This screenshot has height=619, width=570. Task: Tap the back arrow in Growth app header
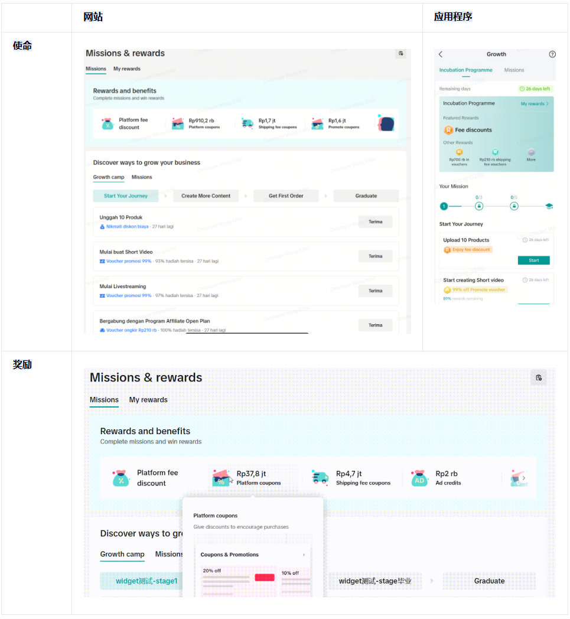click(x=441, y=54)
